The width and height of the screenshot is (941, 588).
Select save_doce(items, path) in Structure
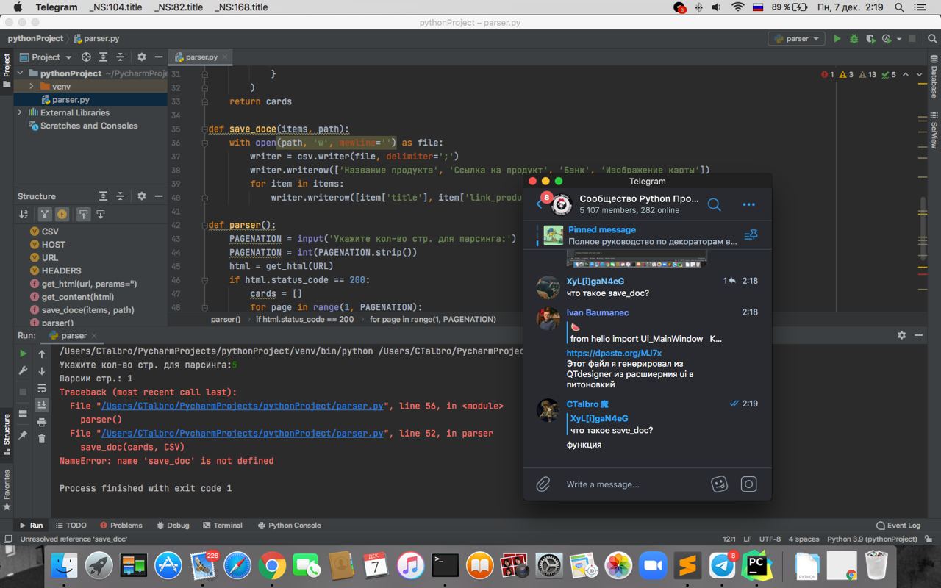click(87, 310)
